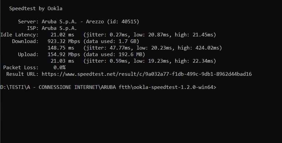Click the 'Idle Latency:' label
The image size is (282, 143).
(x=19, y=34)
